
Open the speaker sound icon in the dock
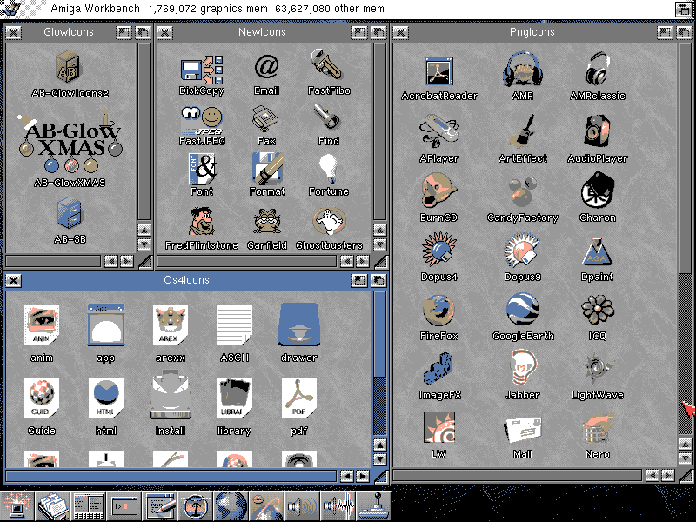(302, 506)
